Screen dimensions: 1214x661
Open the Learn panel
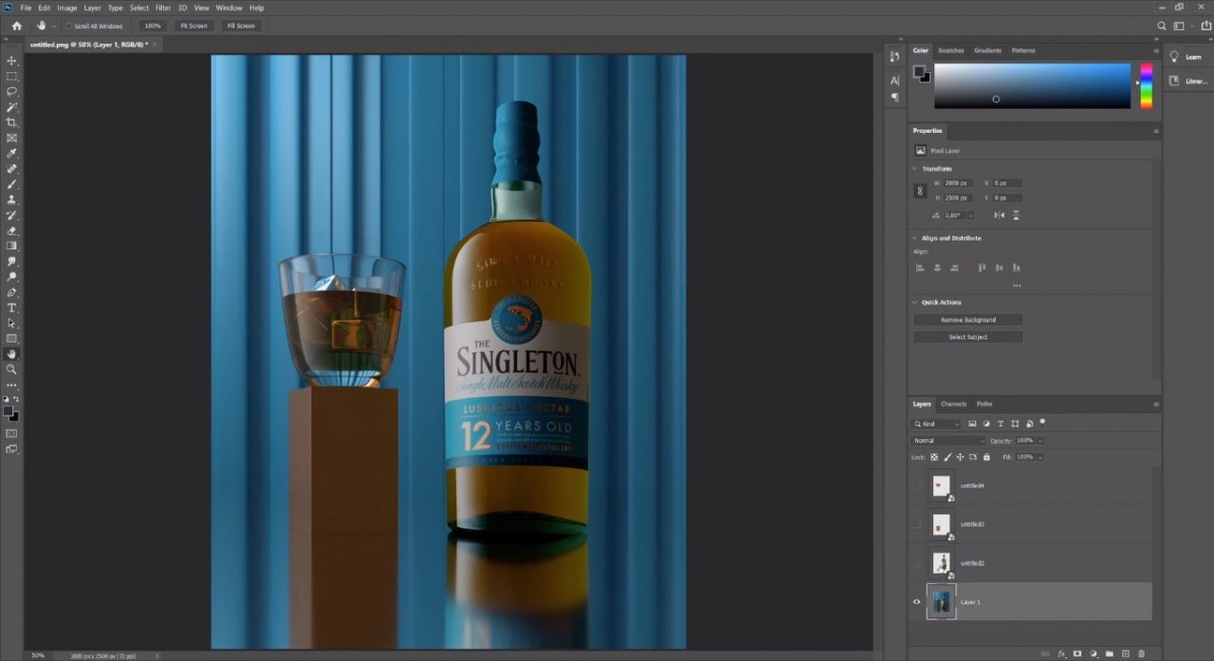[1186, 57]
